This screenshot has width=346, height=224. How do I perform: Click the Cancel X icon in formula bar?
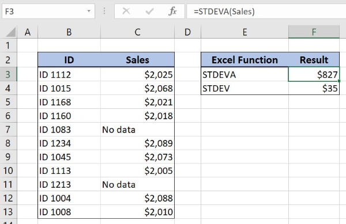click(x=126, y=11)
